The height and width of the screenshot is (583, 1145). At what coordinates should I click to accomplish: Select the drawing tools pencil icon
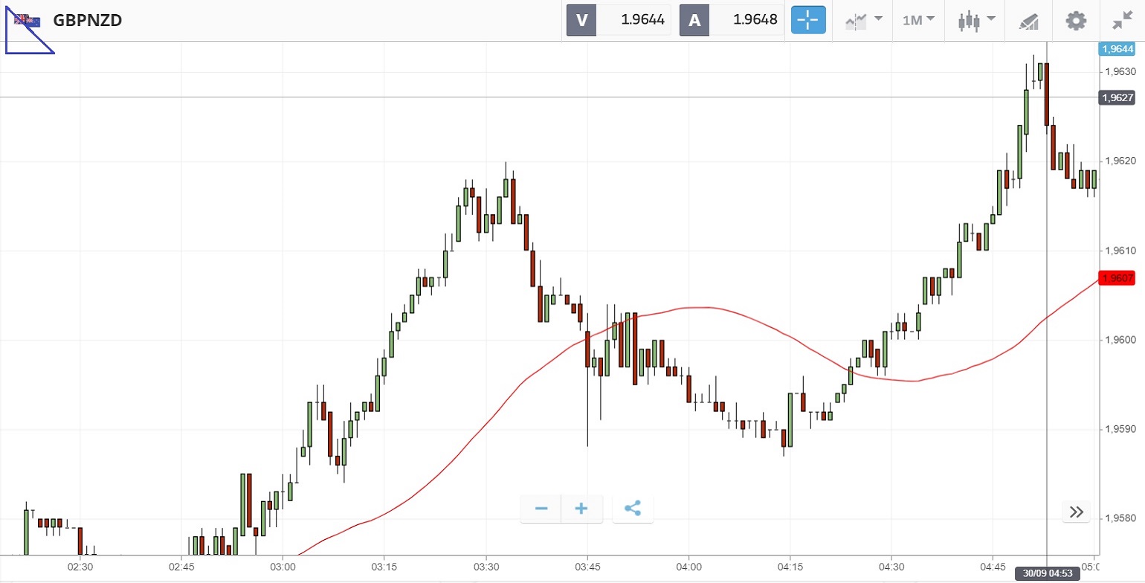coord(1028,20)
